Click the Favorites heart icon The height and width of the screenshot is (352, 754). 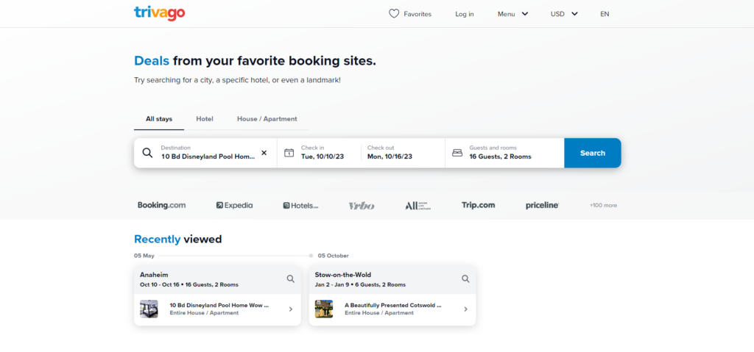(x=394, y=14)
